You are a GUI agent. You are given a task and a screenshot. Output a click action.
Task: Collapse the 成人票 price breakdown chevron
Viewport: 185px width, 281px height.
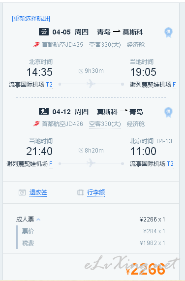[38, 219]
